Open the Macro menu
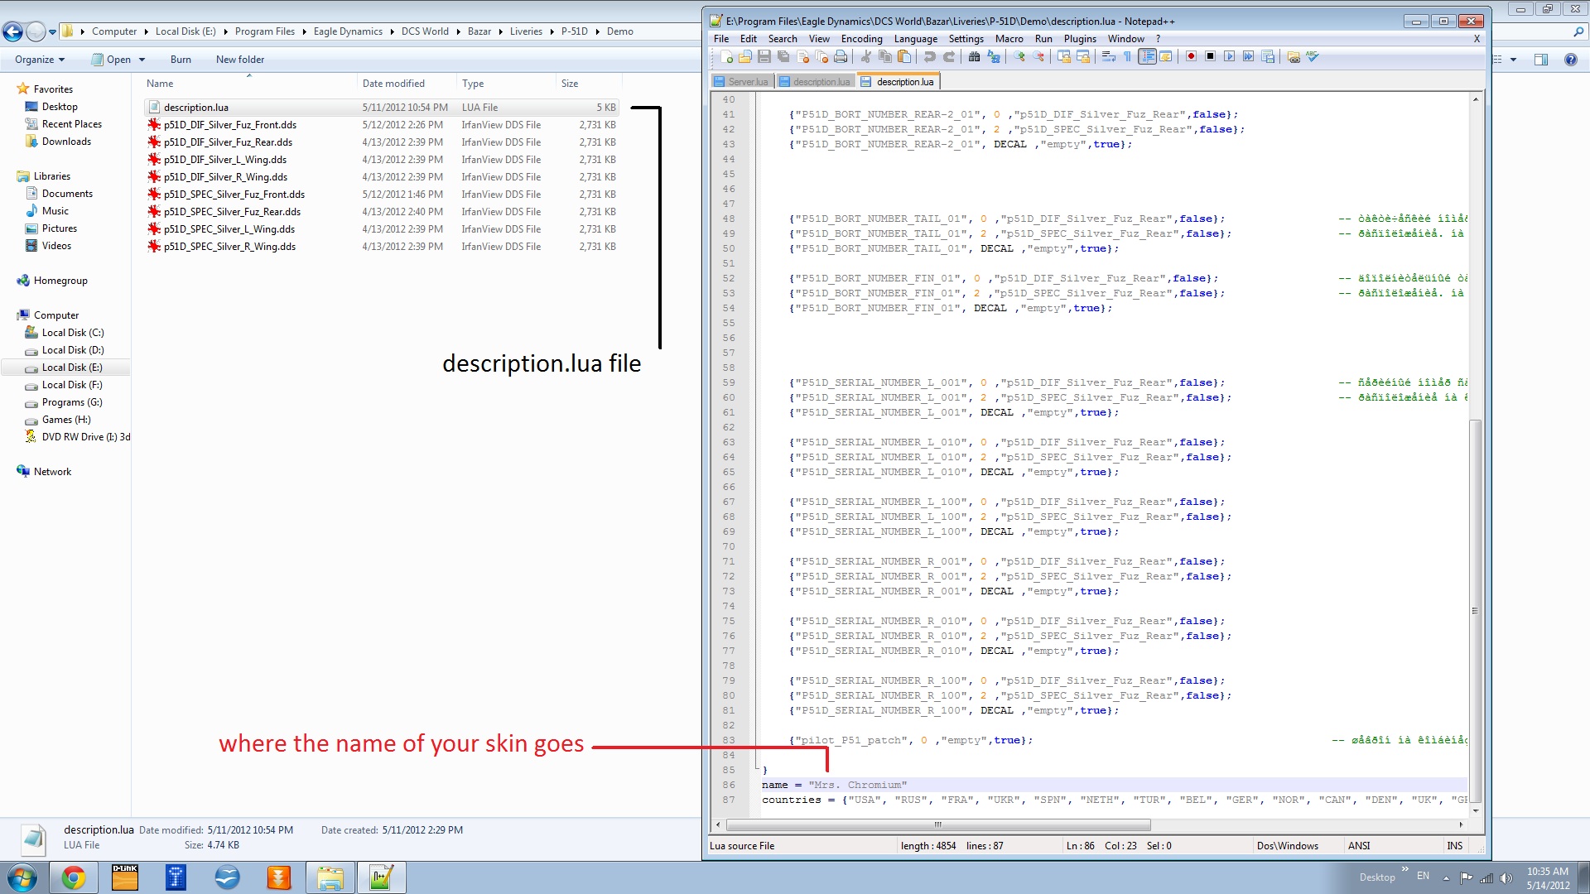1590x894 pixels. [1009, 39]
